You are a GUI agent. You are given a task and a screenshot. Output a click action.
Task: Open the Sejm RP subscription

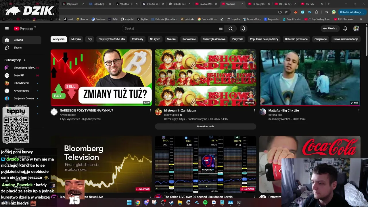[22, 75]
